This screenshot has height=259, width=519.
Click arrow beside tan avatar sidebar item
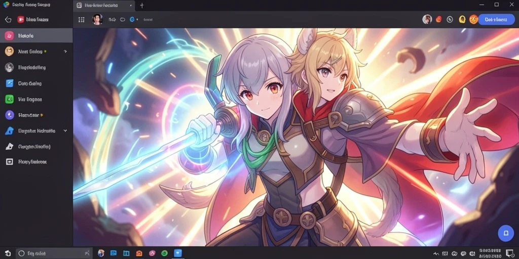(65, 51)
